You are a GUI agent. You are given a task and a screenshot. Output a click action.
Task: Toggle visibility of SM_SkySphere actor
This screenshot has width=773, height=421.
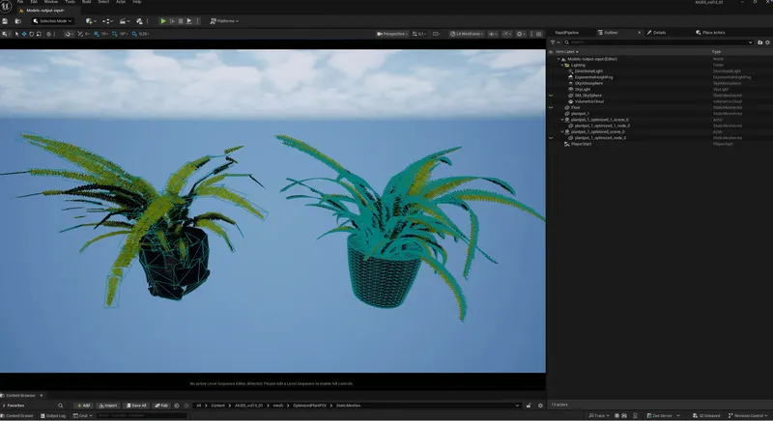click(x=551, y=95)
